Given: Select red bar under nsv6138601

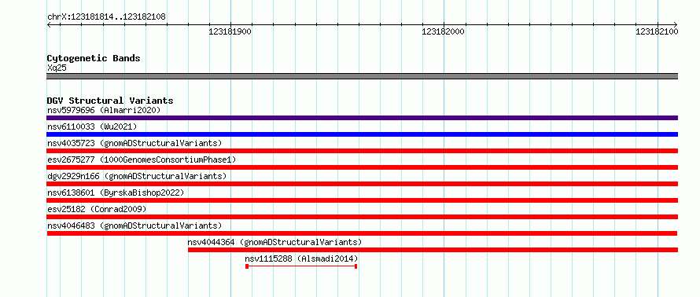Looking at the screenshot, I should tap(362, 200).
